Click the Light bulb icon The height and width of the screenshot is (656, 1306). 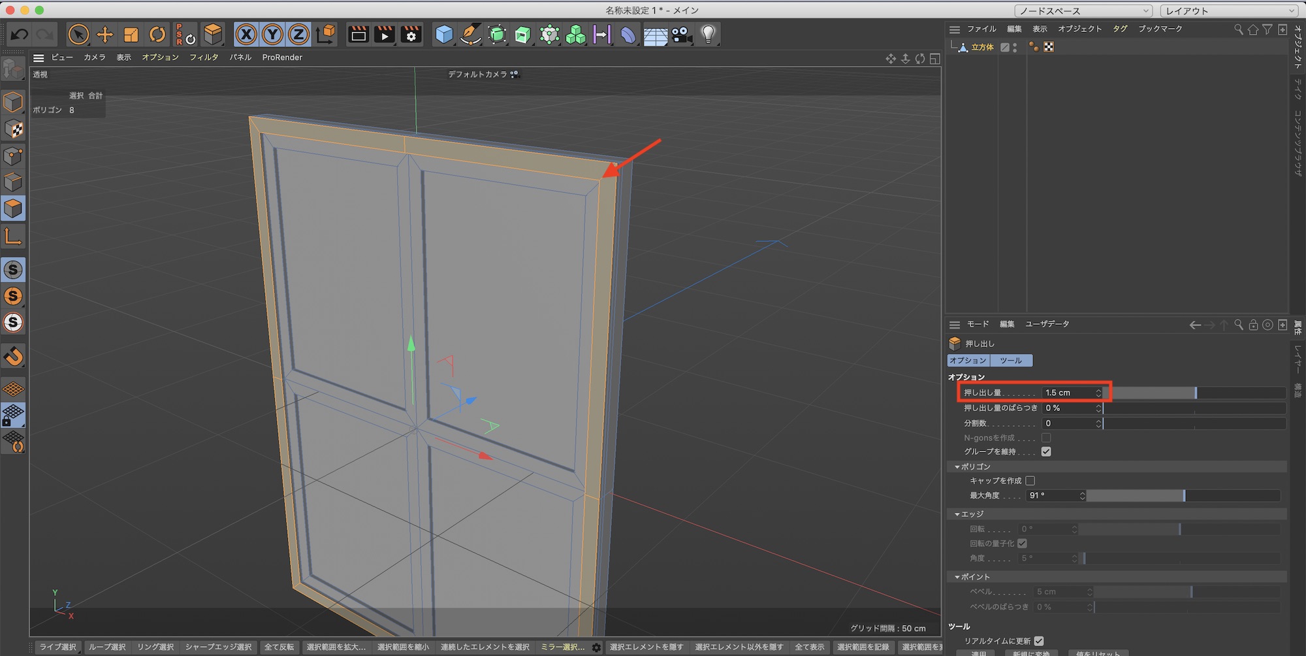[708, 35]
